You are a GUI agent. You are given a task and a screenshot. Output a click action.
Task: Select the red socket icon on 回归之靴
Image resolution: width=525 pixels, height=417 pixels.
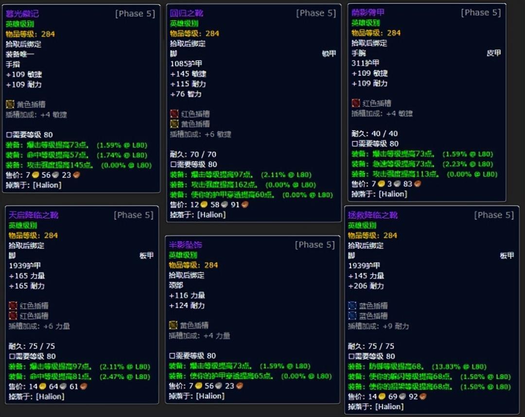175,114
